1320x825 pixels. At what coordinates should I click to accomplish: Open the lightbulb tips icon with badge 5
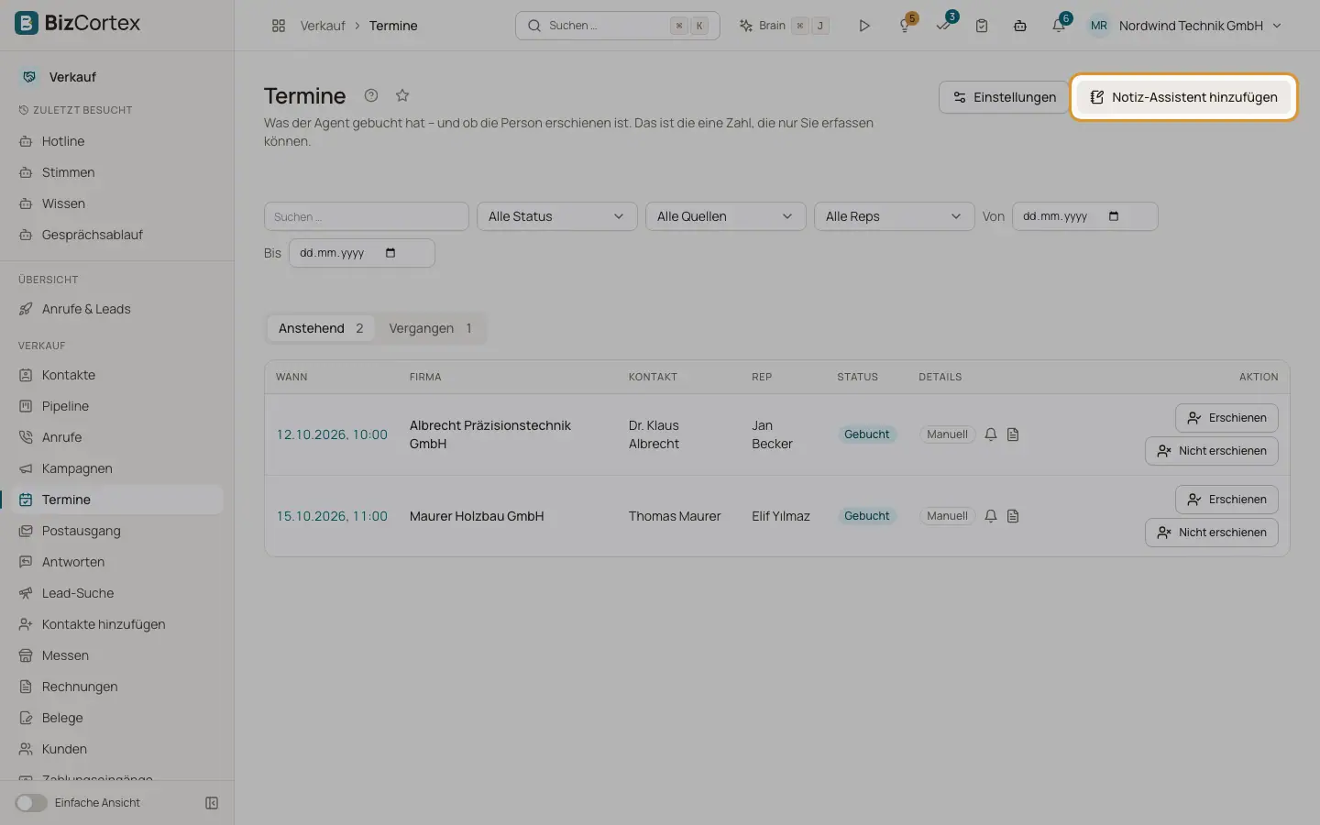click(x=905, y=26)
